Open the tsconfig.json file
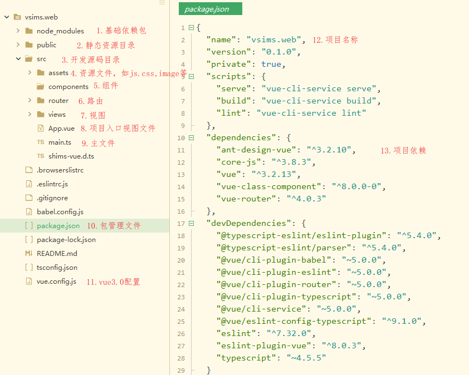 pyautogui.click(x=57, y=268)
